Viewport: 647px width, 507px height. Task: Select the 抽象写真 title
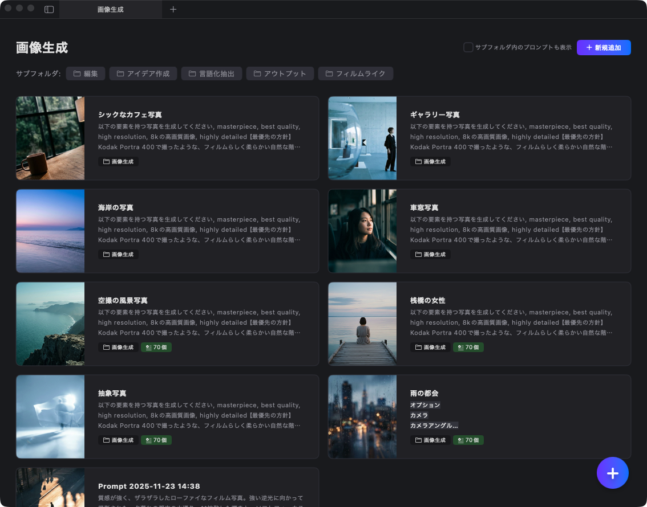pos(112,393)
